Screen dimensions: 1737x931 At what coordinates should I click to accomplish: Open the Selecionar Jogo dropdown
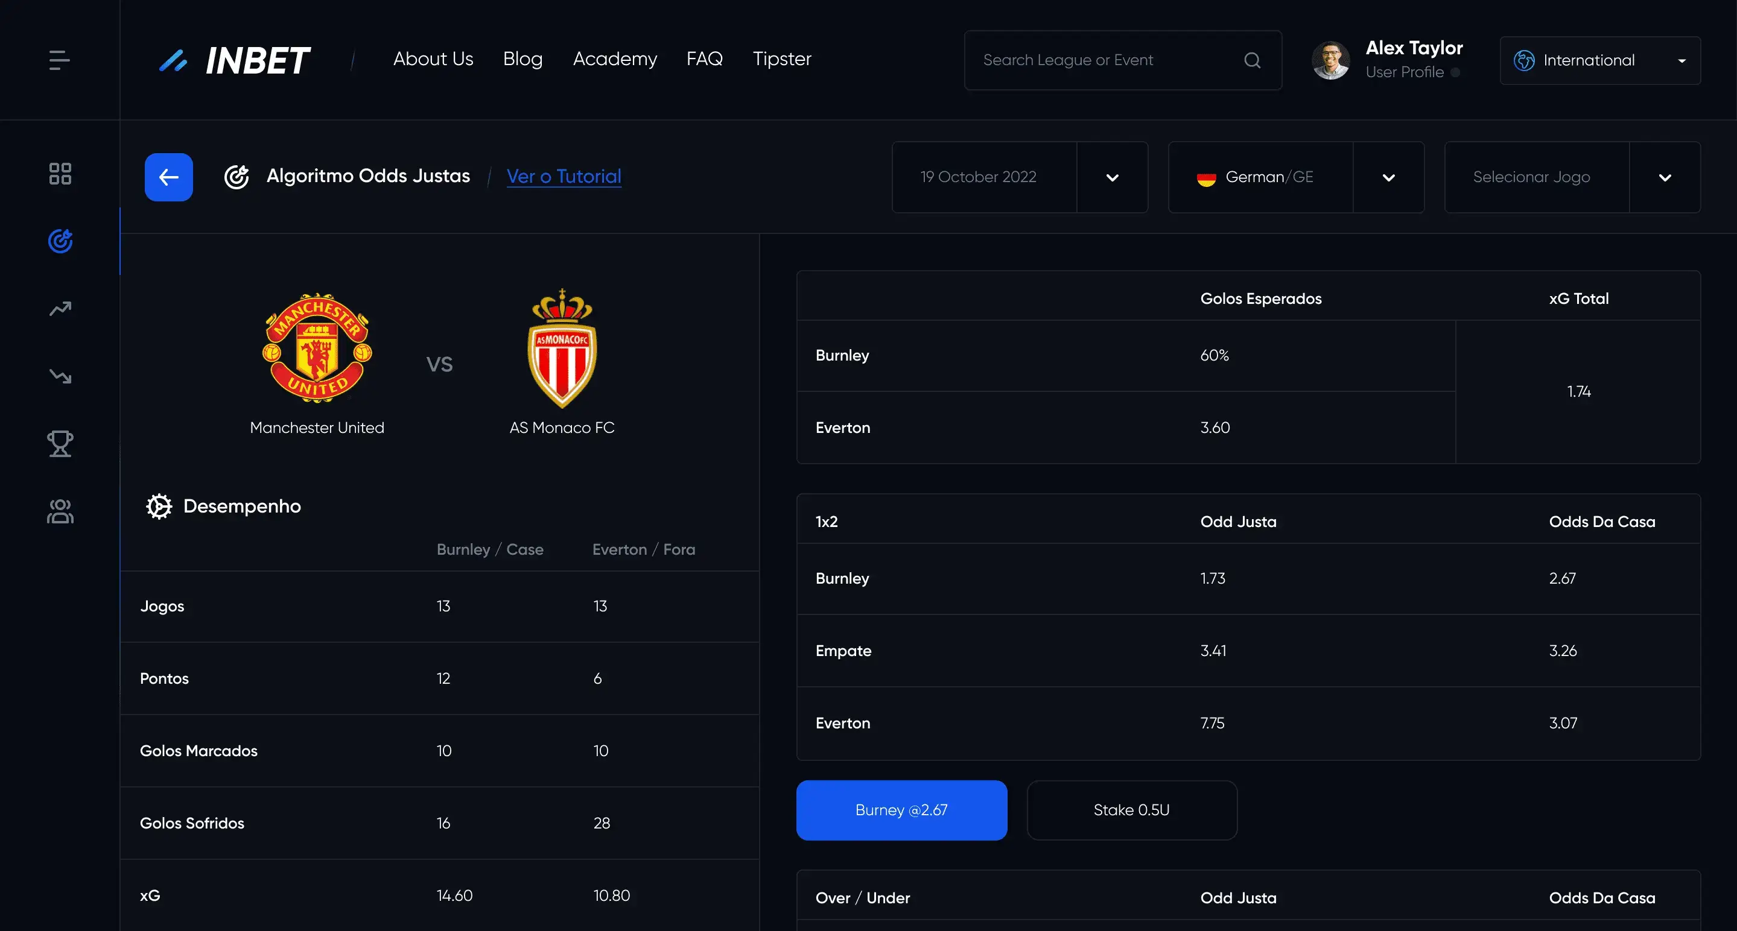point(1664,178)
